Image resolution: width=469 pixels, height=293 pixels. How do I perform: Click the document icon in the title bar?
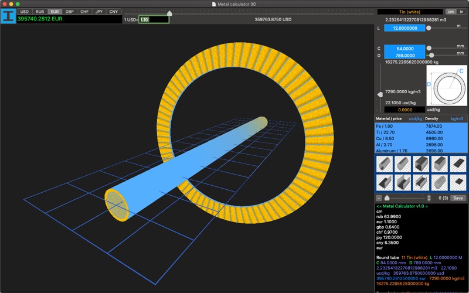(x=213, y=4)
